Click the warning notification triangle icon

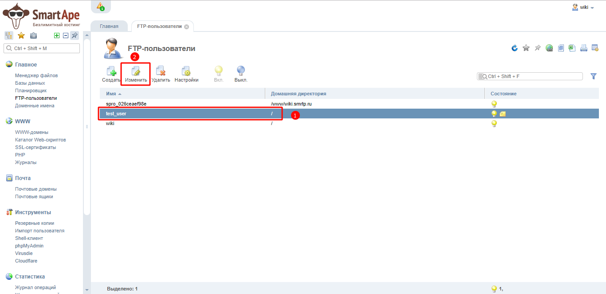point(100,6)
